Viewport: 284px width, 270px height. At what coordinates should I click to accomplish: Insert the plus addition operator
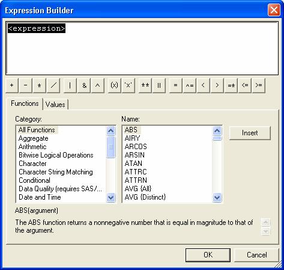[12, 85]
